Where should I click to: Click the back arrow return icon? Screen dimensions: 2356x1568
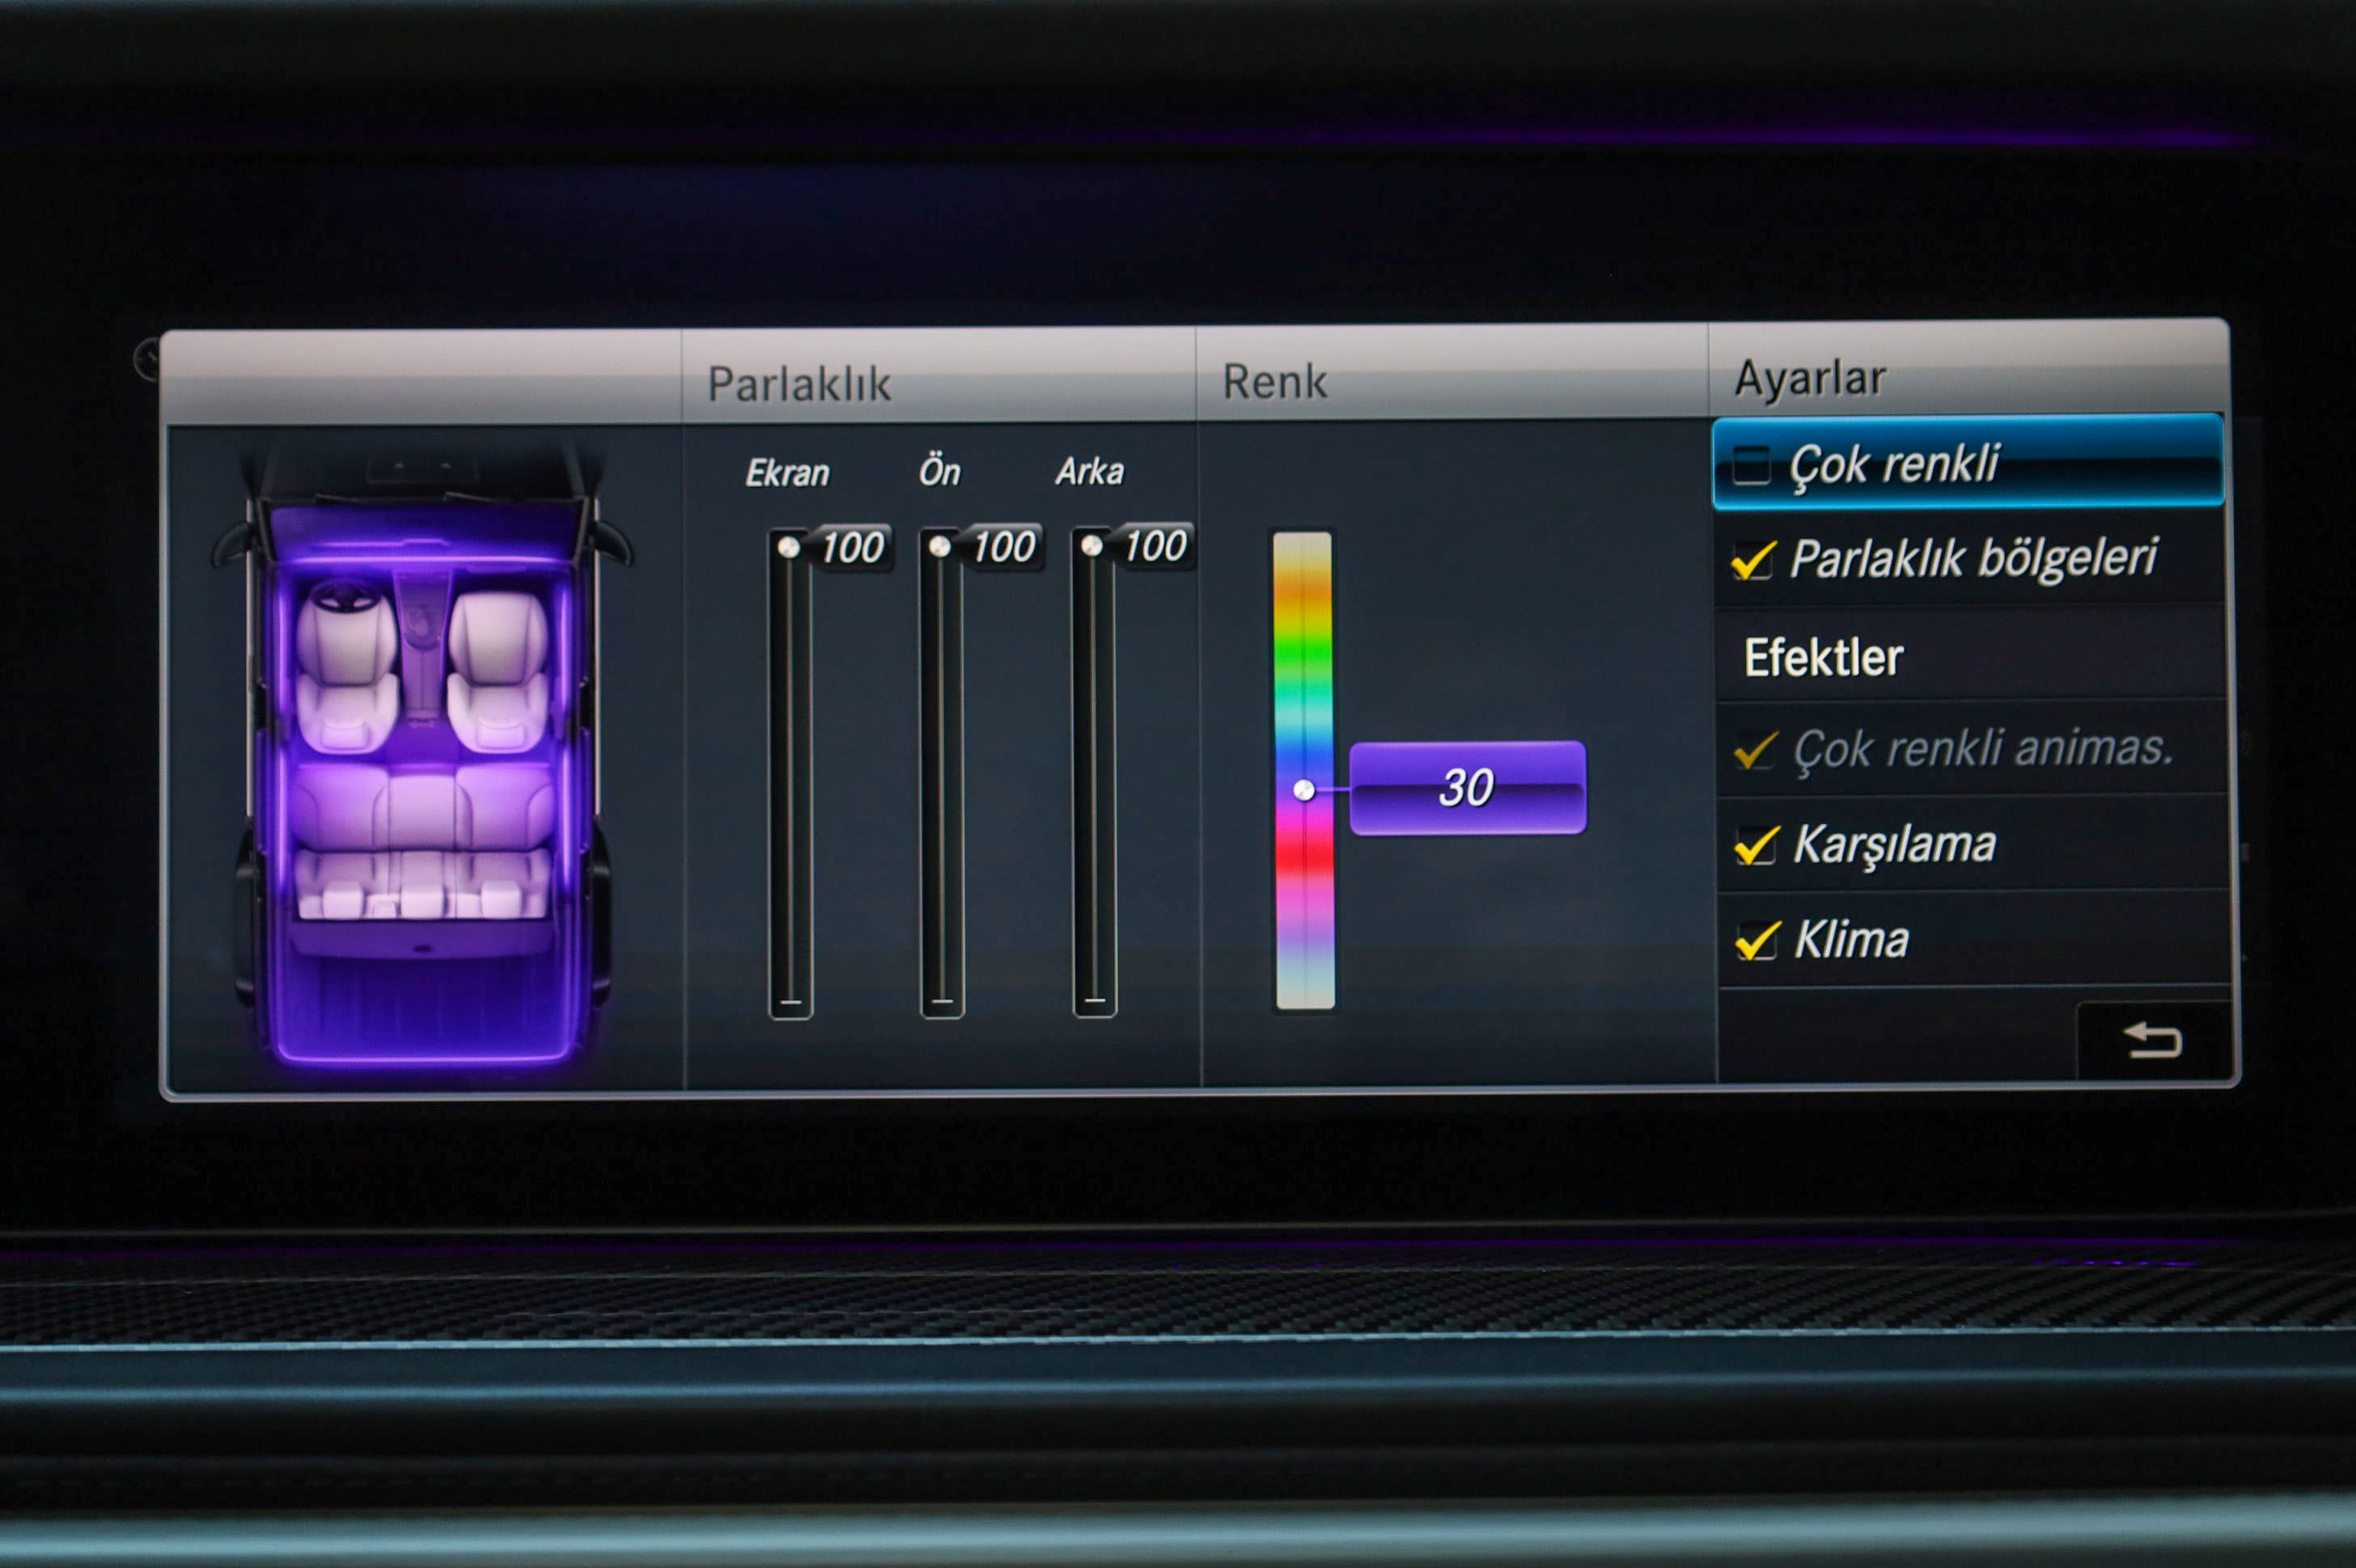[x=2151, y=1041]
